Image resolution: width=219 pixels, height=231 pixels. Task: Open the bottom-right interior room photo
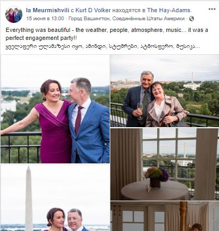coord(165,216)
